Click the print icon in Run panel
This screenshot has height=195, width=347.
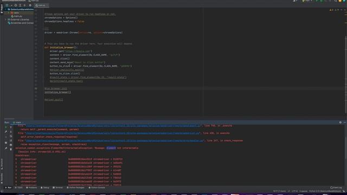point(11,145)
